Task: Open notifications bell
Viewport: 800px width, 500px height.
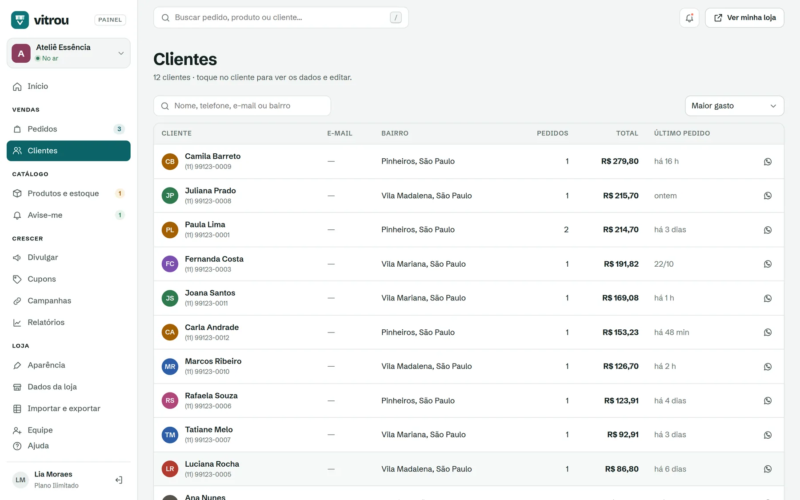Action: [689, 18]
